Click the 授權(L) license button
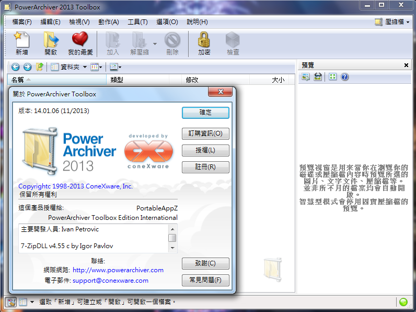This screenshot has width=416, height=312. [205, 150]
